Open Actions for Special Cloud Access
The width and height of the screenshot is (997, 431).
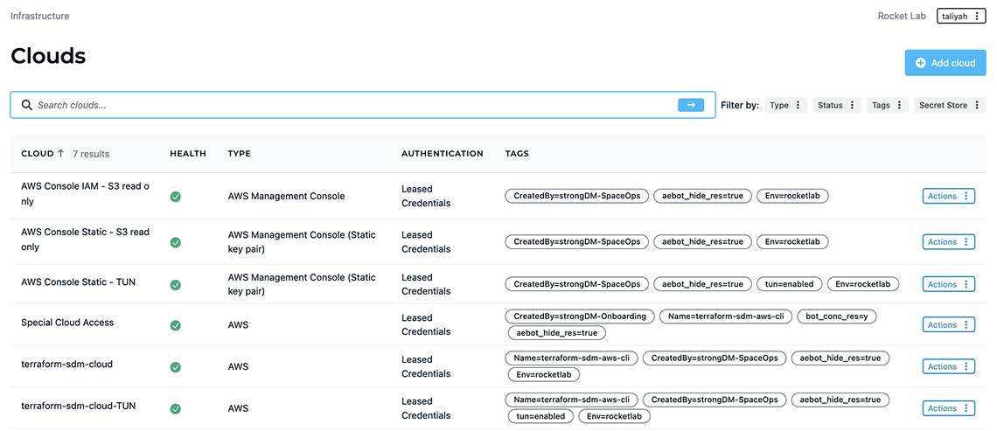[949, 324]
